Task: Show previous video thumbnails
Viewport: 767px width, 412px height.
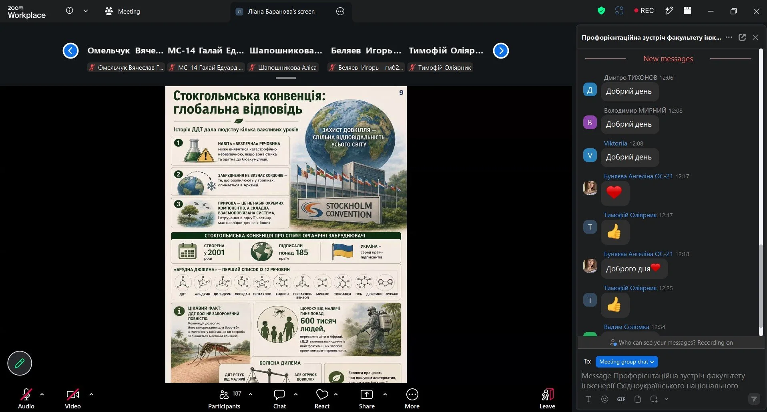Action: point(70,50)
